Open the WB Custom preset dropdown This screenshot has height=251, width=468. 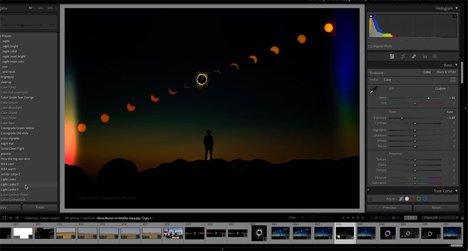pos(442,88)
